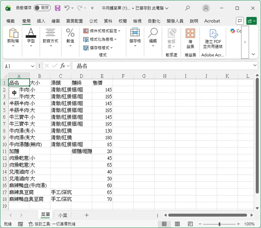Open the alignment (對齊方式) group

tap(50, 37)
